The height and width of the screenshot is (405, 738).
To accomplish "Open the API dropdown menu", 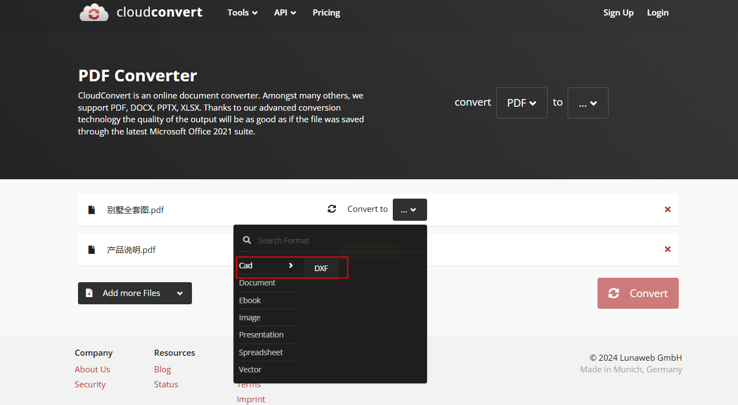I will pos(285,13).
